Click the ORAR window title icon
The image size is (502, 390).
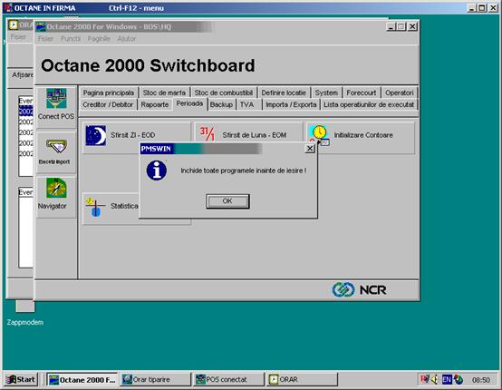point(13,24)
